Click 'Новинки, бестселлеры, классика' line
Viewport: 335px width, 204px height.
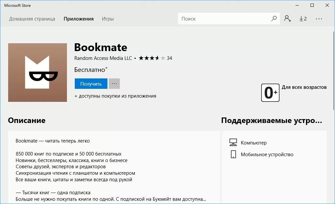(x=72, y=160)
